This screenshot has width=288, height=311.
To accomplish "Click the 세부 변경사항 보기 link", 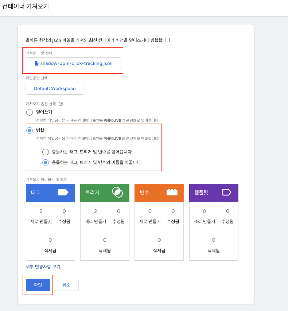I will 43,267.
